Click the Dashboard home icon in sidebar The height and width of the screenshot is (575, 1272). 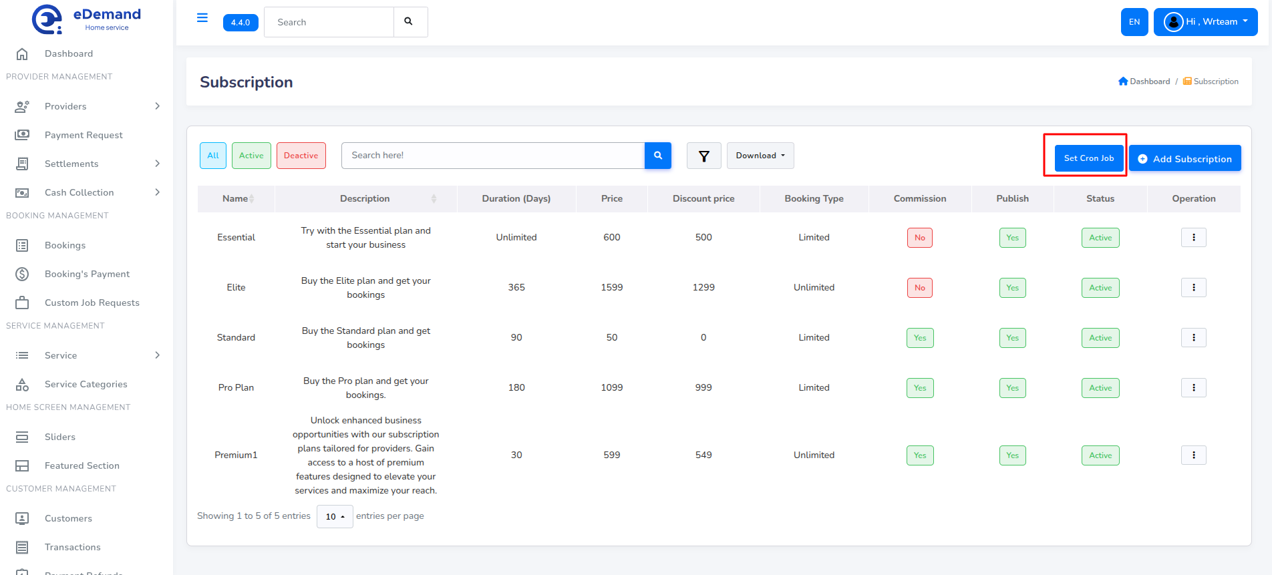[x=22, y=53]
